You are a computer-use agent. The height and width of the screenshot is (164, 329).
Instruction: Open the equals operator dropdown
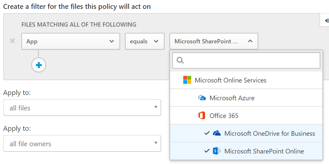click(x=144, y=41)
